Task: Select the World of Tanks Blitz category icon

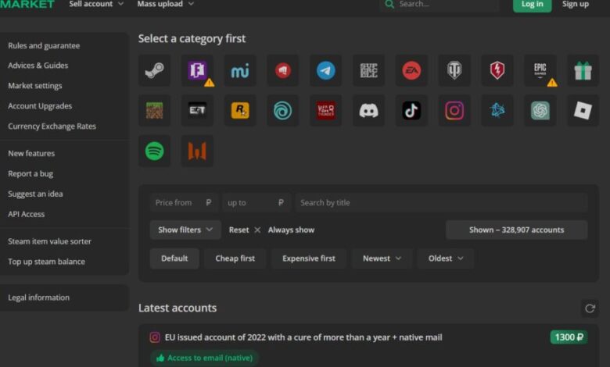Action: point(497,71)
